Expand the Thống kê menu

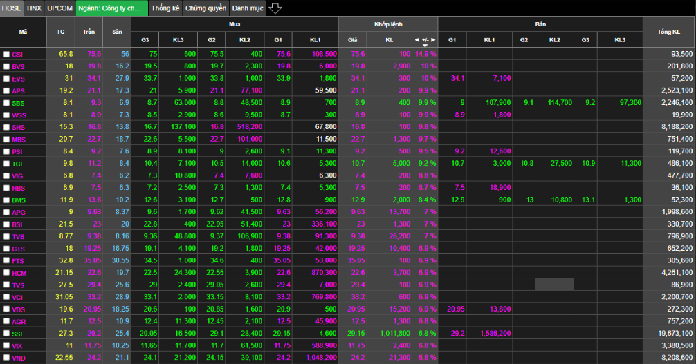point(165,8)
